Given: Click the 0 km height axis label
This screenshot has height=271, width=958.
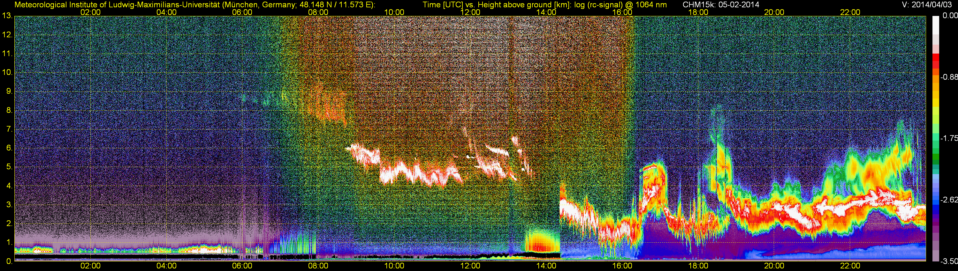Looking at the screenshot, I should pyautogui.click(x=9, y=261).
